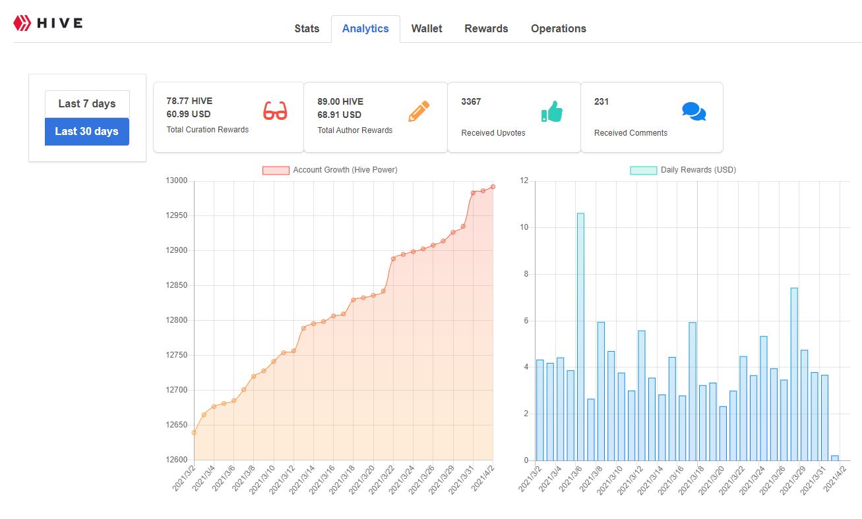Click the 13000 axis label on the growth chart
The width and height of the screenshot is (862, 519).
click(177, 181)
